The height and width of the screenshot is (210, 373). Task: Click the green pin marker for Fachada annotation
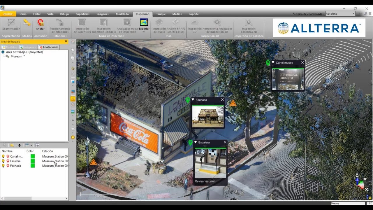tap(188, 100)
